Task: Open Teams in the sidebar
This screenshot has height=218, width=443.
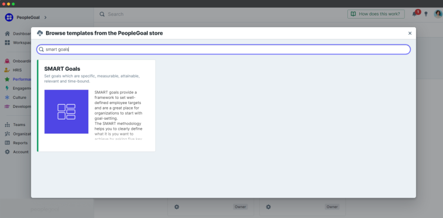Action: tap(15, 125)
